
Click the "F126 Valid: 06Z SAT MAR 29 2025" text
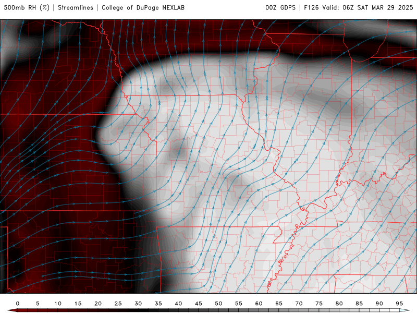coord(358,8)
